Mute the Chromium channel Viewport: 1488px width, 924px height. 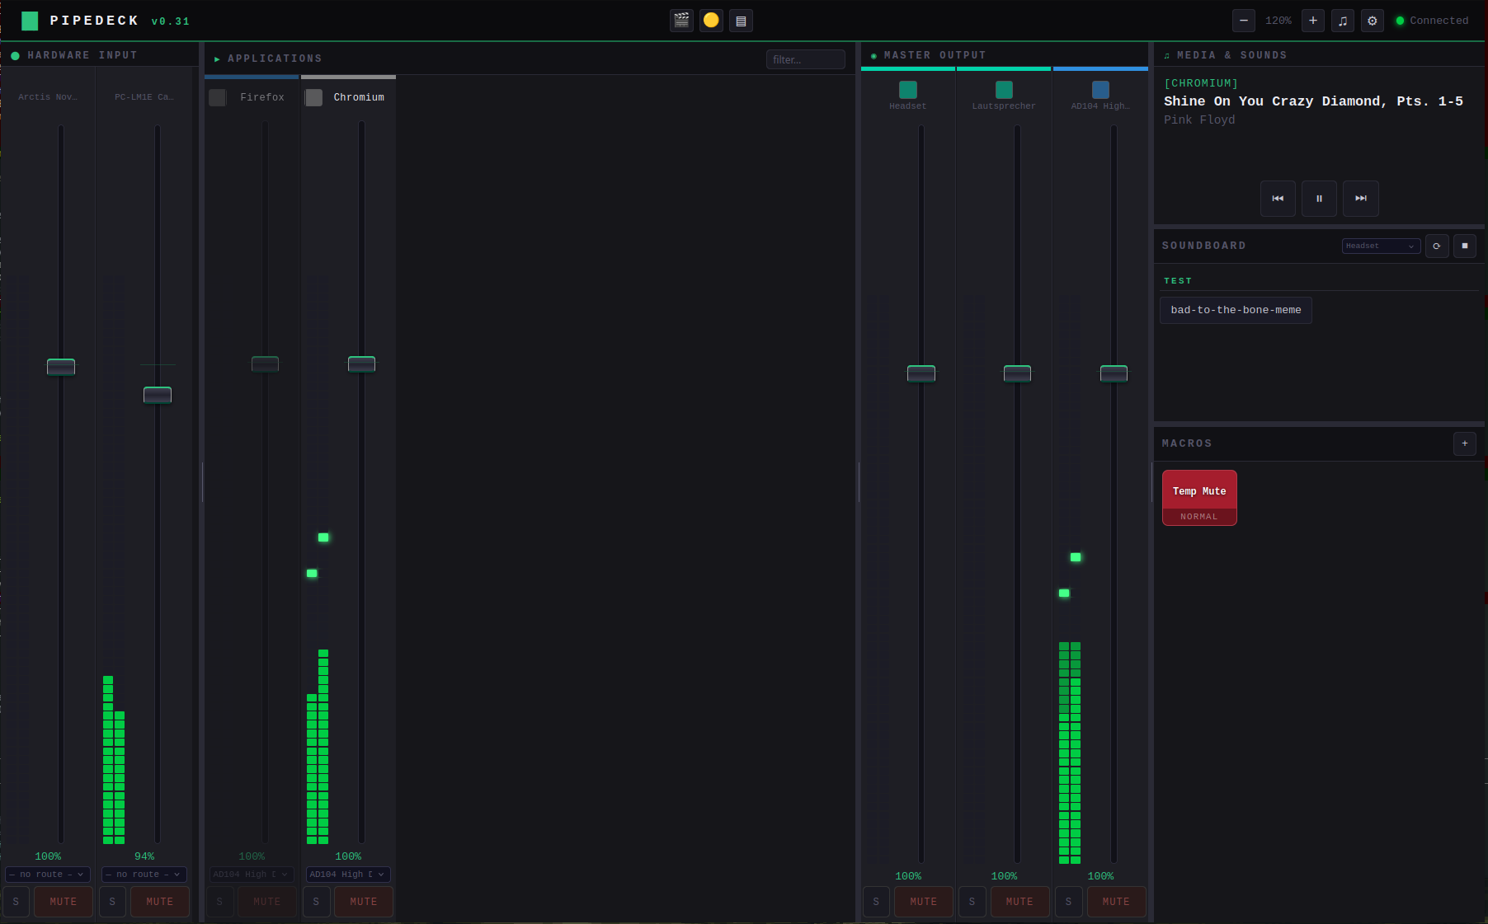364,902
